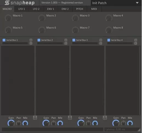Click the Serial Bus 3 Mix knob
Viewport: 142px width, 133px height.
point(95,123)
